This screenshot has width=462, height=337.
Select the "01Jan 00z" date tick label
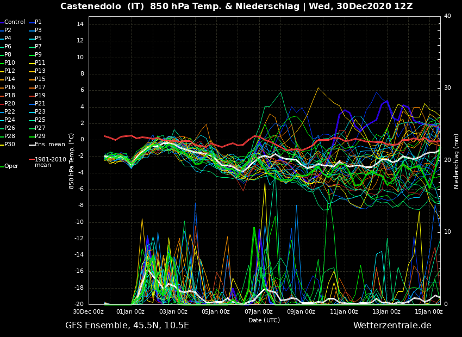pyautogui.click(x=130, y=311)
